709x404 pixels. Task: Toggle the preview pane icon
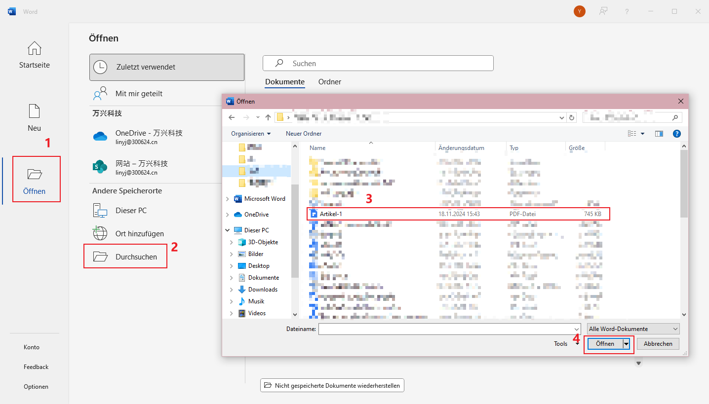tap(659, 134)
